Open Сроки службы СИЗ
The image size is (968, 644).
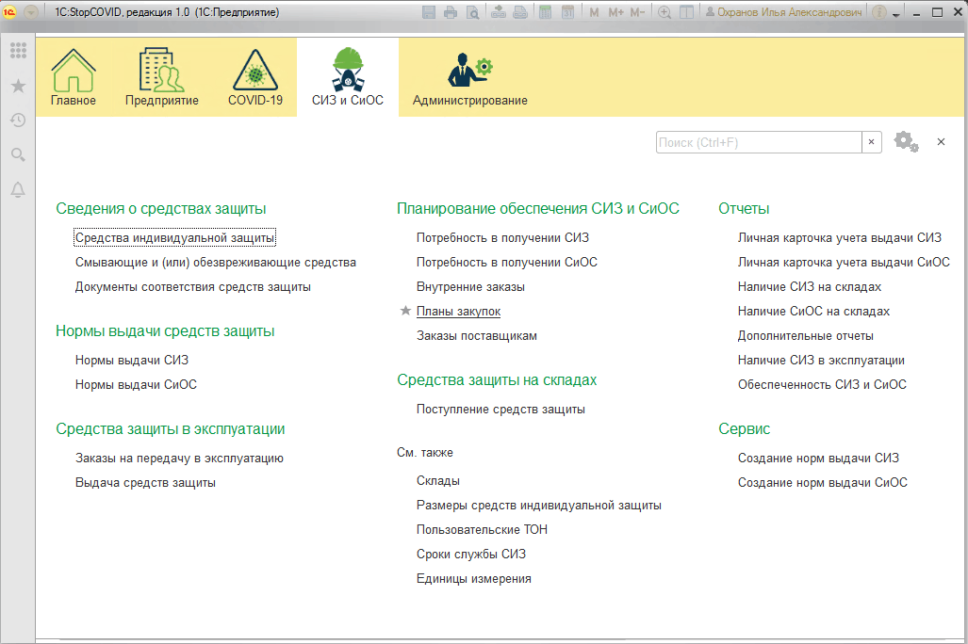[471, 555]
